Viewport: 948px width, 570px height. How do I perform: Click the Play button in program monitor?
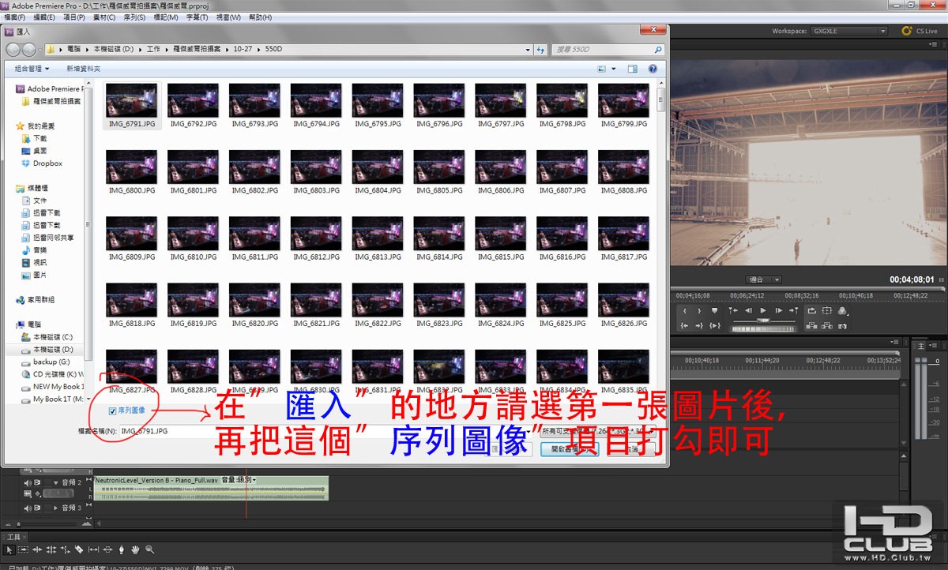click(x=763, y=310)
